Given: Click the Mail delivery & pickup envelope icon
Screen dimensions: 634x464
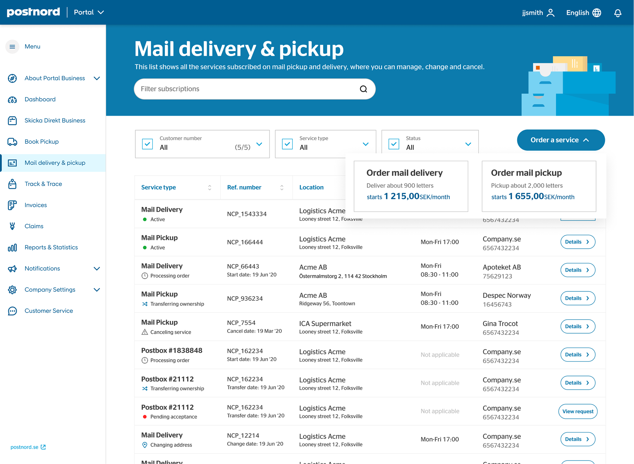Looking at the screenshot, I should tap(12, 163).
